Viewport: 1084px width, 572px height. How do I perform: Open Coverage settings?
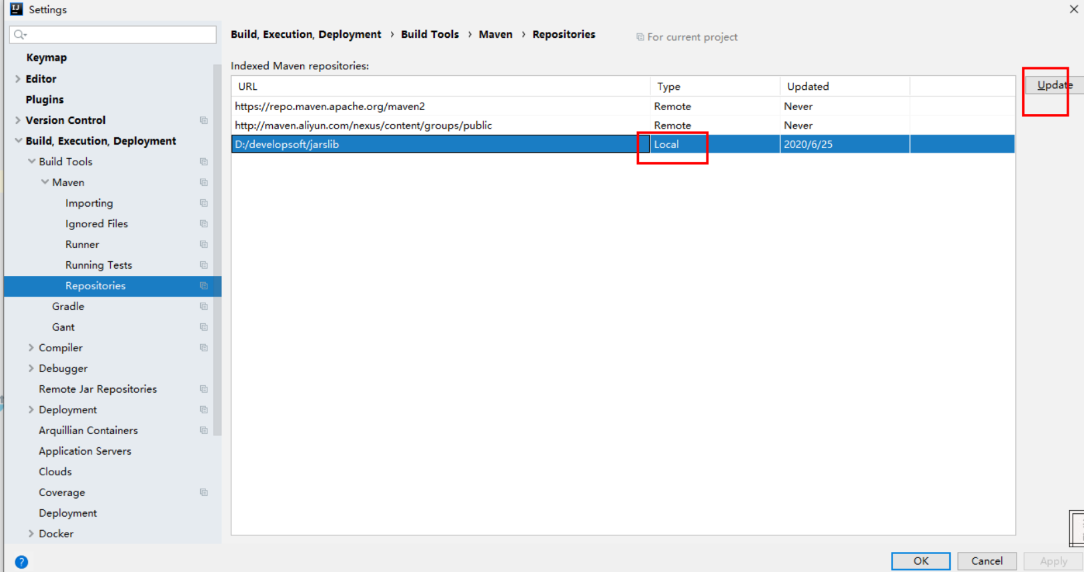tap(62, 493)
